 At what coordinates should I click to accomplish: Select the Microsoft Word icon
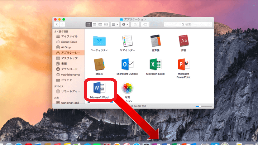[x=99, y=88]
